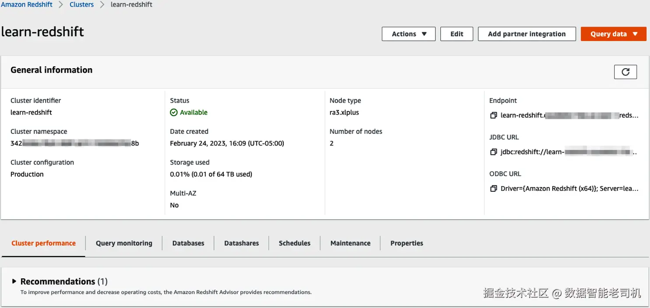Click the endpoint text starting learn-redshift.
The width and height of the screenshot is (650, 308).
click(569, 115)
